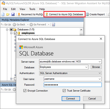Toggle the Databases (1/5) checkbox

(11, 30)
